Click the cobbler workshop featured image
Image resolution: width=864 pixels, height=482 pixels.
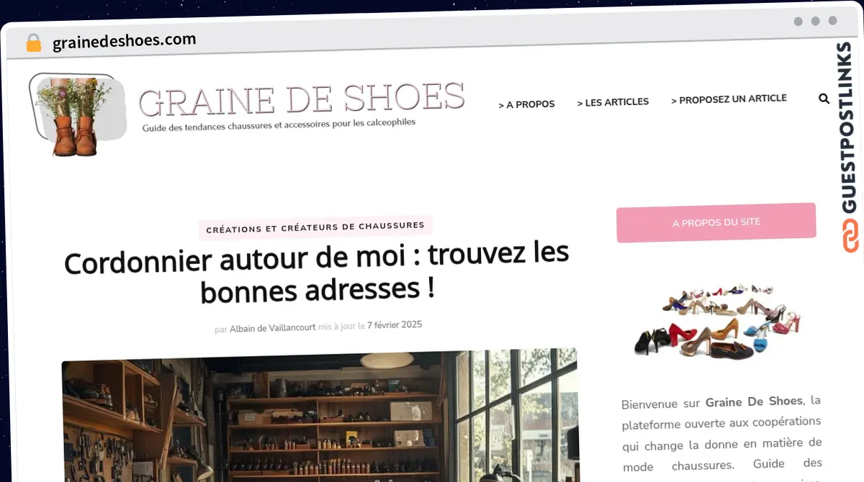[x=320, y=416]
